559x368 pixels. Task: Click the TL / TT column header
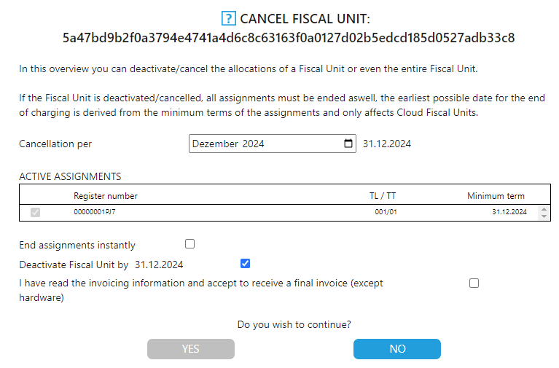tap(383, 196)
